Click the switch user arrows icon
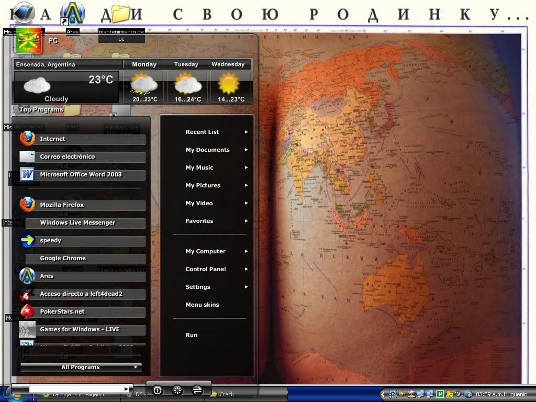 coord(197,390)
